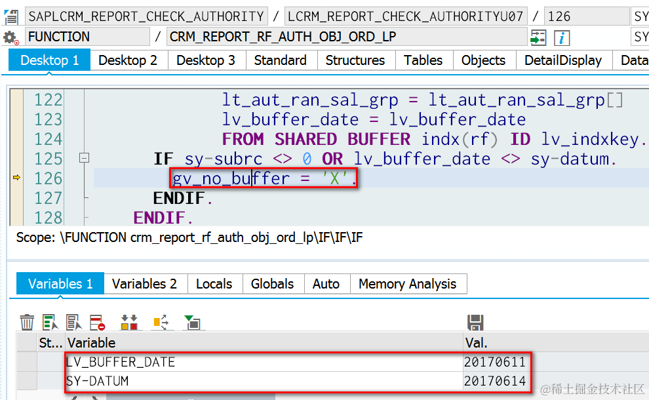
Task: Click the value 20170611
Action: (494, 362)
